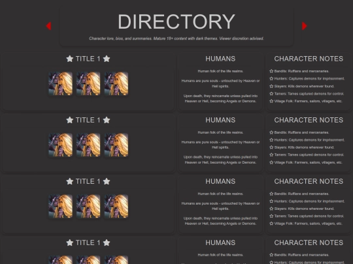Viewport: 353px width, 264px height.
Task: Click Village Folk star bullet in top Character Notes
Action: 271,101
